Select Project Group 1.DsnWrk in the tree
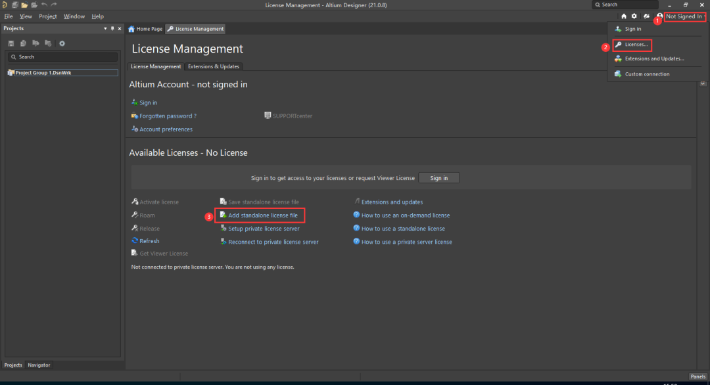 click(43, 73)
